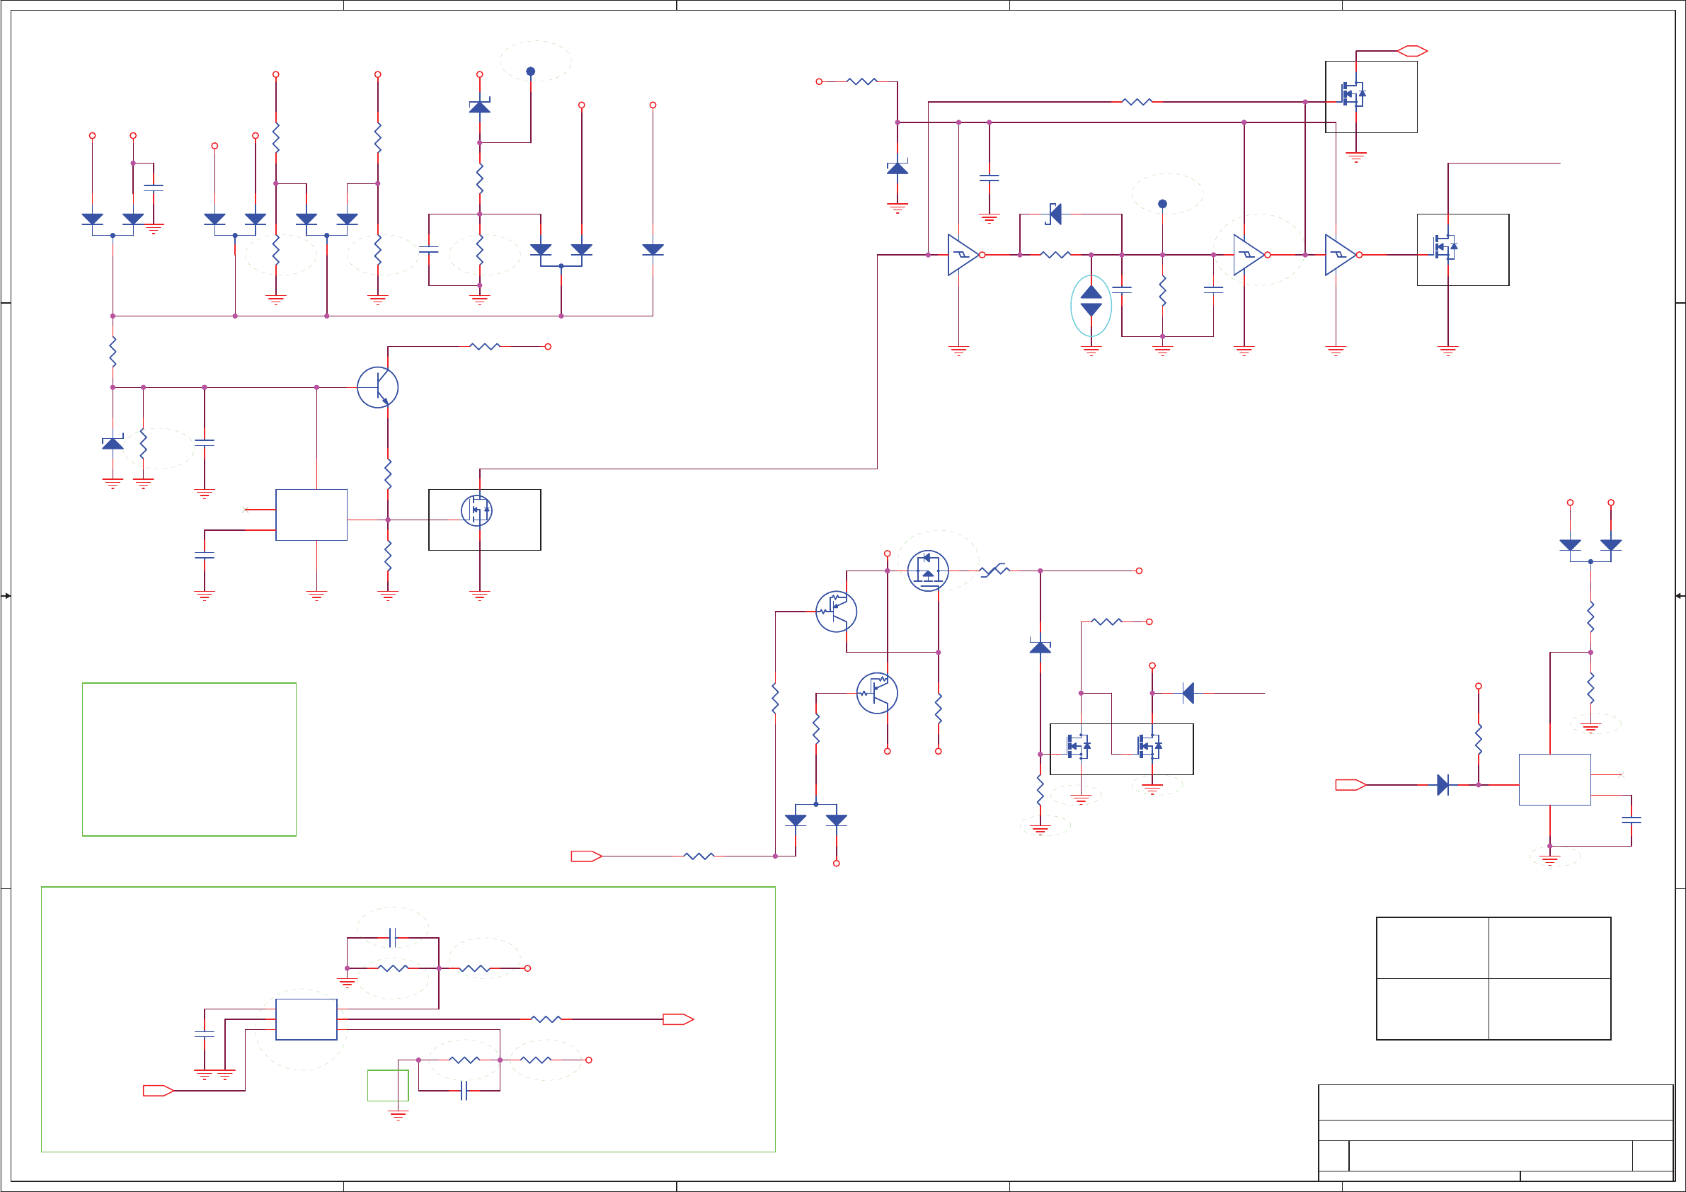Click the horizontal Schottky diode above resistor
This screenshot has width=1686, height=1192.
[x=1055, y=214]
